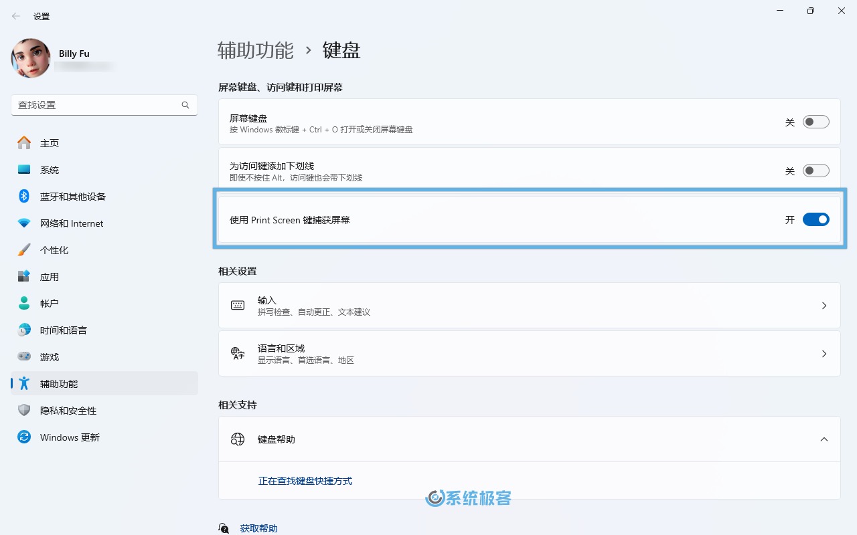Click the language icon in 语言和区域 row
The height and width of the screenshot is (535, 857).
[238, 353]
